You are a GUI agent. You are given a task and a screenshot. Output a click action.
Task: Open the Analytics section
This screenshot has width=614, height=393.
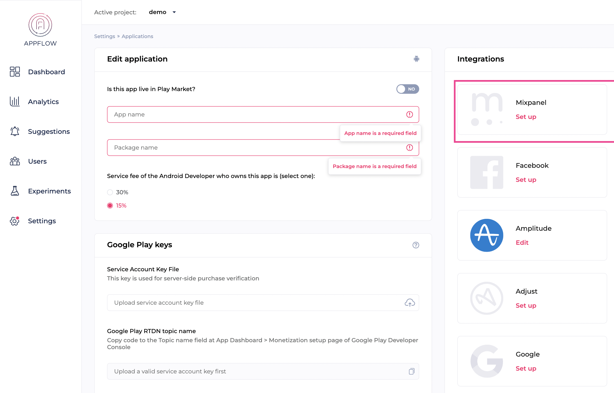click(43, 102)
